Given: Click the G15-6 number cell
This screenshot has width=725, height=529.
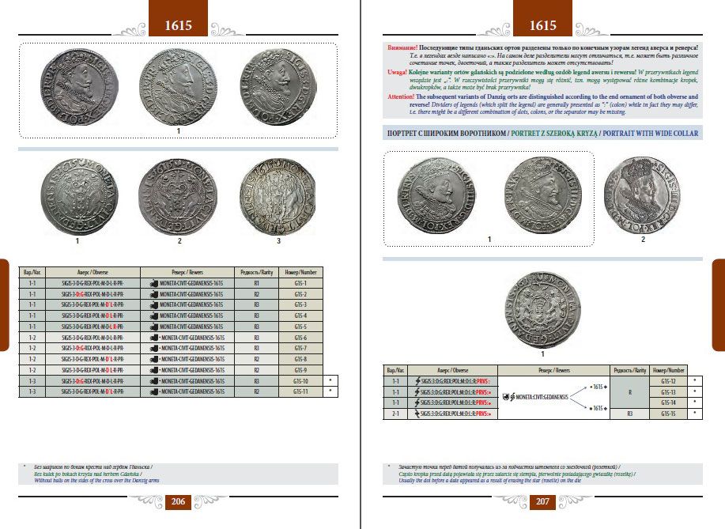Looking at the screenshot, I should tap(299, 337).
